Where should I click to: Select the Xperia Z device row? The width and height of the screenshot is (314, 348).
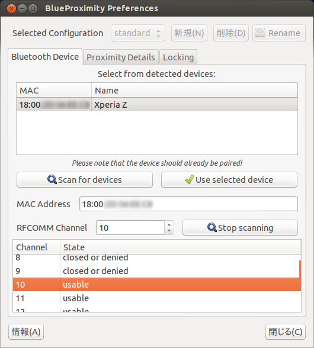(157, 105)
